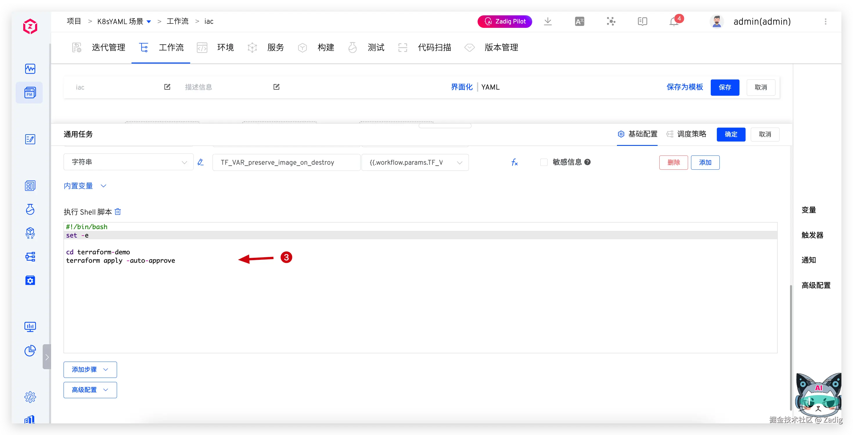Open the language translate icon
The height and width of the screenshot is (435, 853).
pyautogui.click(x=579, y=21)
